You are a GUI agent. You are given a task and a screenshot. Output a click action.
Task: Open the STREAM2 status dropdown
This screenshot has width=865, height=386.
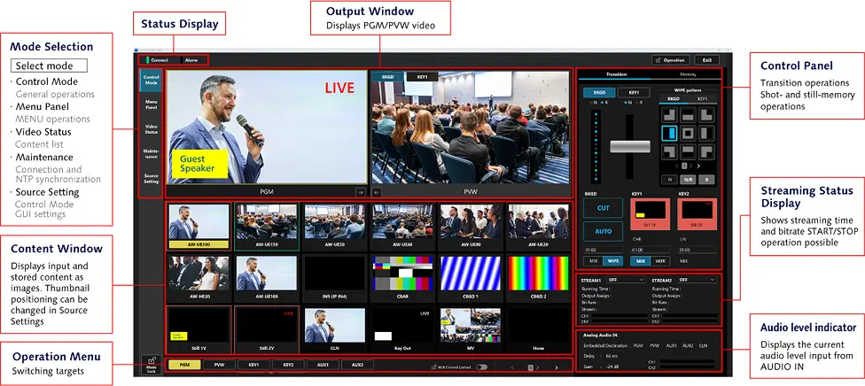697,279
